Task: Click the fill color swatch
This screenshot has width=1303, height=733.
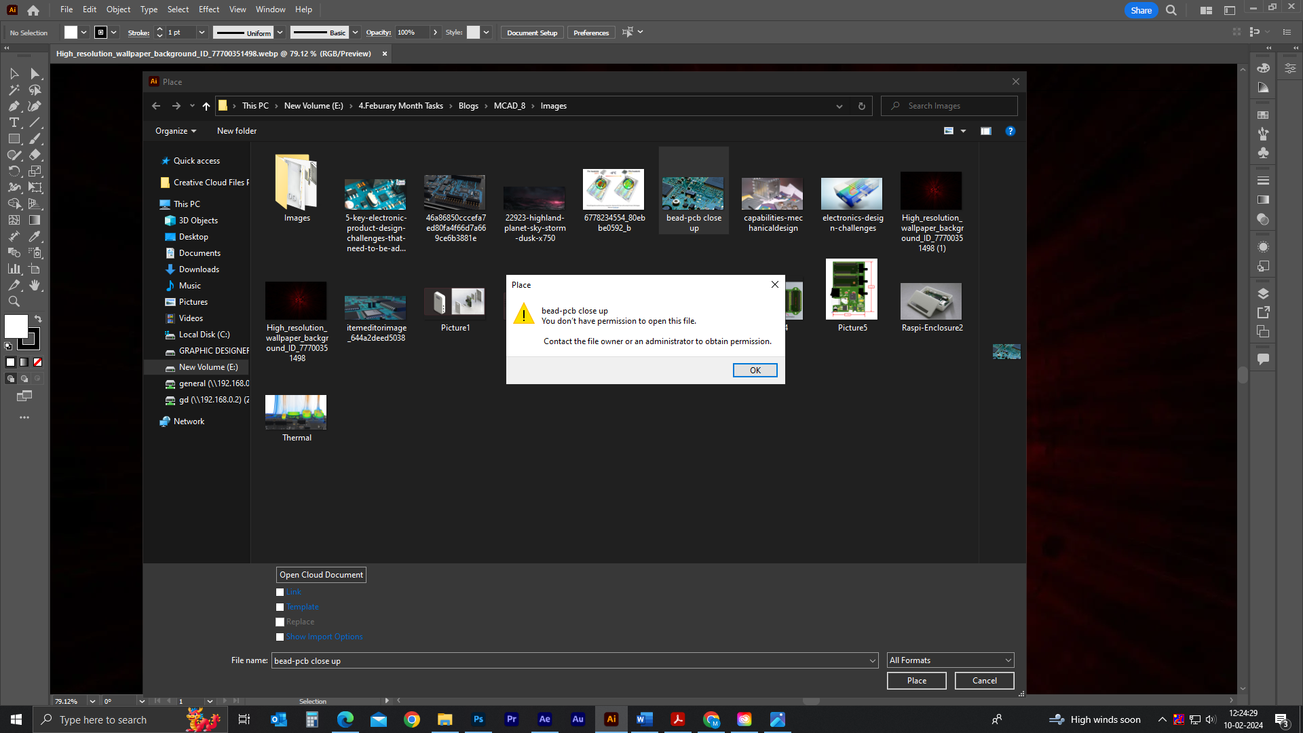Action: pyautogui.click(x=16, y=328)
